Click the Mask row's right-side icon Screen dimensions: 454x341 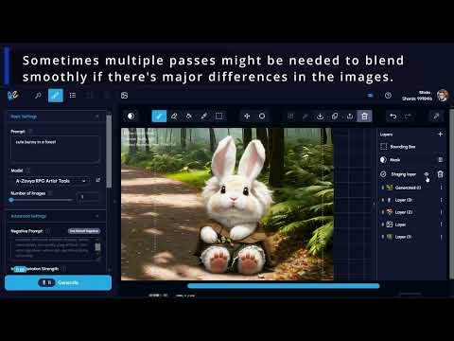point(441,160)
